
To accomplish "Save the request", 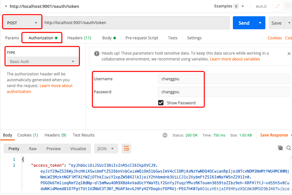I will click(276, 23).
